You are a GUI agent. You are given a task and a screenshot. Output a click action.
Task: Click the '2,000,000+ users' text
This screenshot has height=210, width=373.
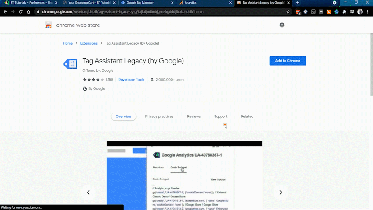pyautogui.click(x=170, y=80)
